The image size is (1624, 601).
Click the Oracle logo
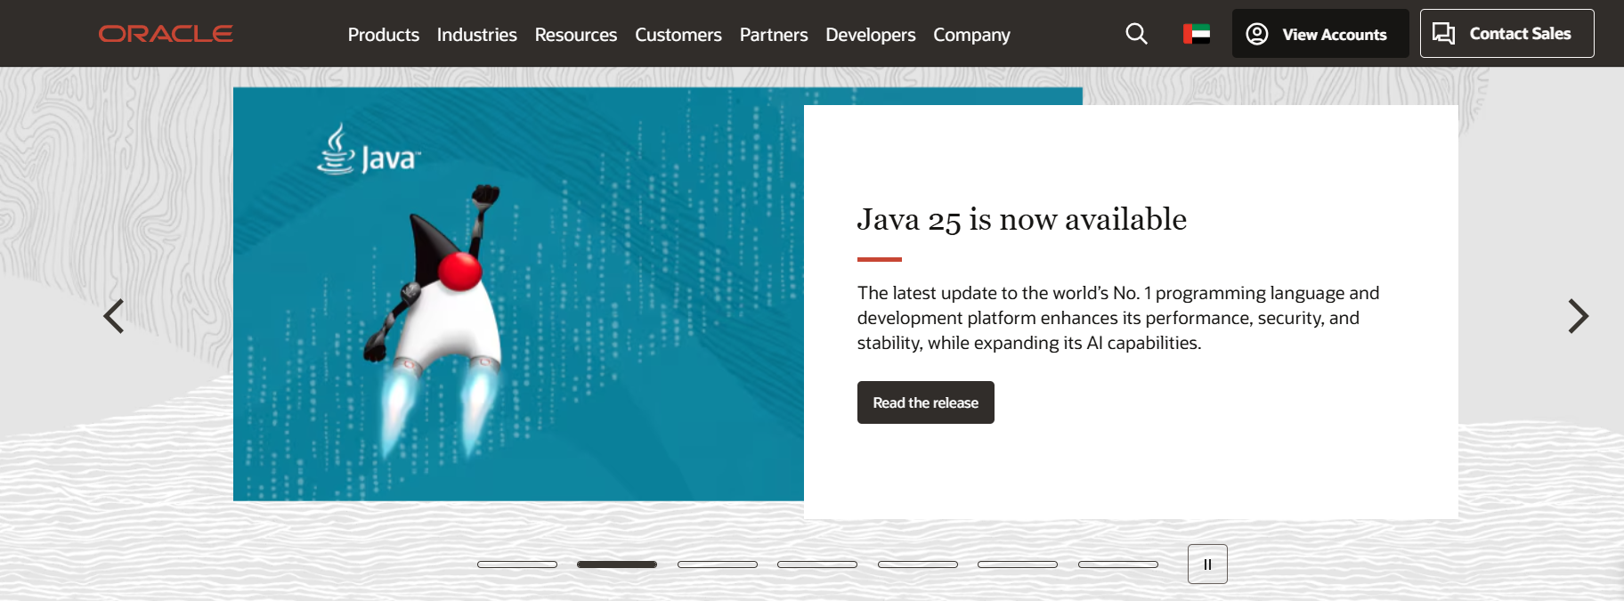166,34
